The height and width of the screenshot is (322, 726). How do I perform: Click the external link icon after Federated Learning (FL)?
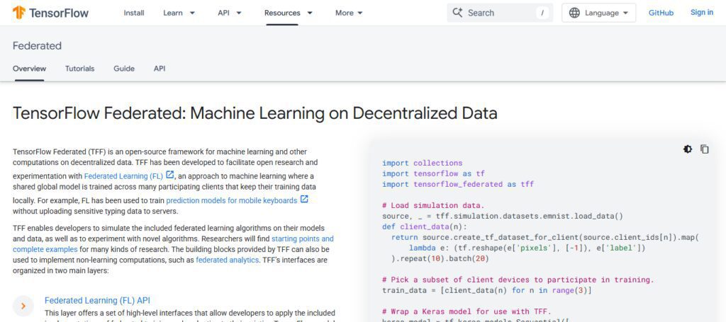[x=170, y=175]
